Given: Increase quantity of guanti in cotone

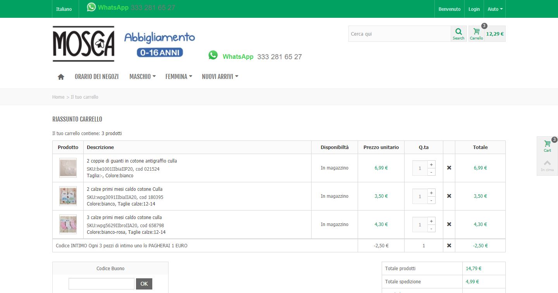Looking at the screenshot, I should [x=431, y=164].
